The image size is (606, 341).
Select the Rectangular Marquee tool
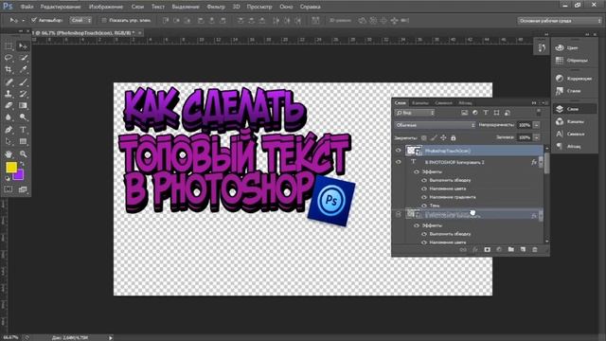(x=9, y=46)
